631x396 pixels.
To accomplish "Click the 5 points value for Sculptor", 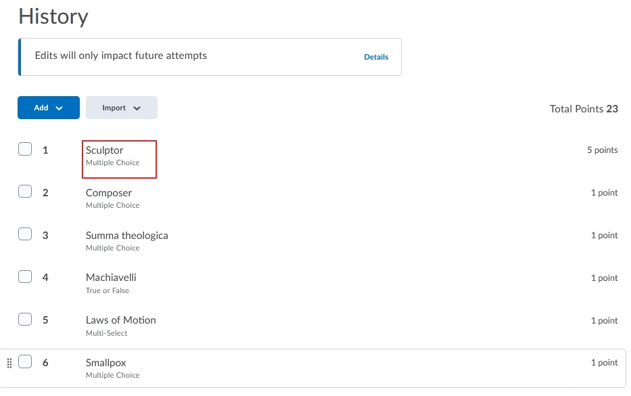I will [602, 150].
